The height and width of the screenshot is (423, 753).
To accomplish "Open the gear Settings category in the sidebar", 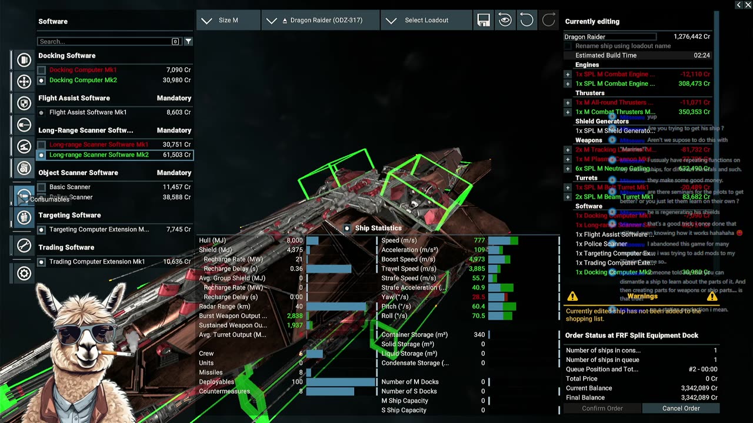I will pyautogui.click(x=24, y=273).
